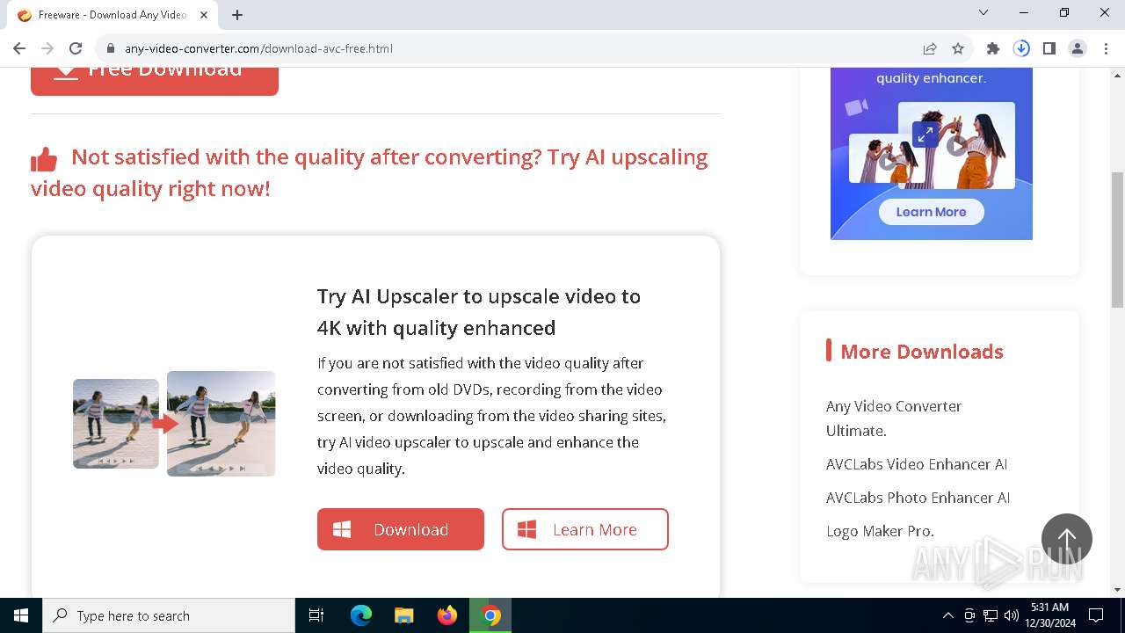Open the Chrome extensions puzzle icon
The width and height of the screenshot is (1125, 633).
993,48
